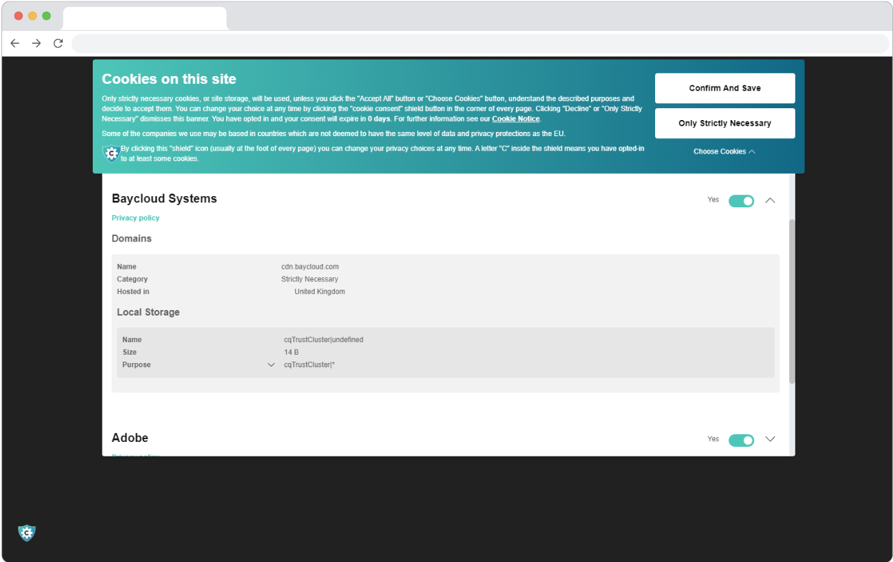Viewport: 893px width, 562px height.
Task: Collapse the Choose Cookies panel
Action: click(x=724, y=151)
